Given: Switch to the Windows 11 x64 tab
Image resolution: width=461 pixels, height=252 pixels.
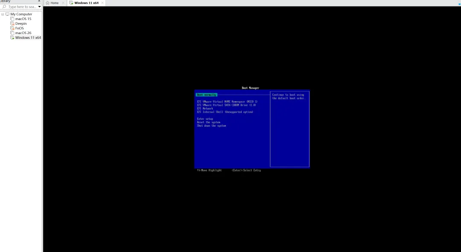Looking at the screenshot, I should coord(86,3).
